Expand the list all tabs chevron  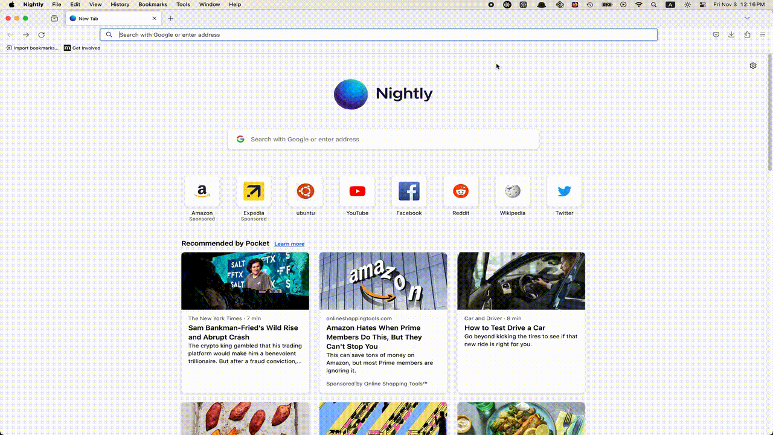click(x=747, y=19)
